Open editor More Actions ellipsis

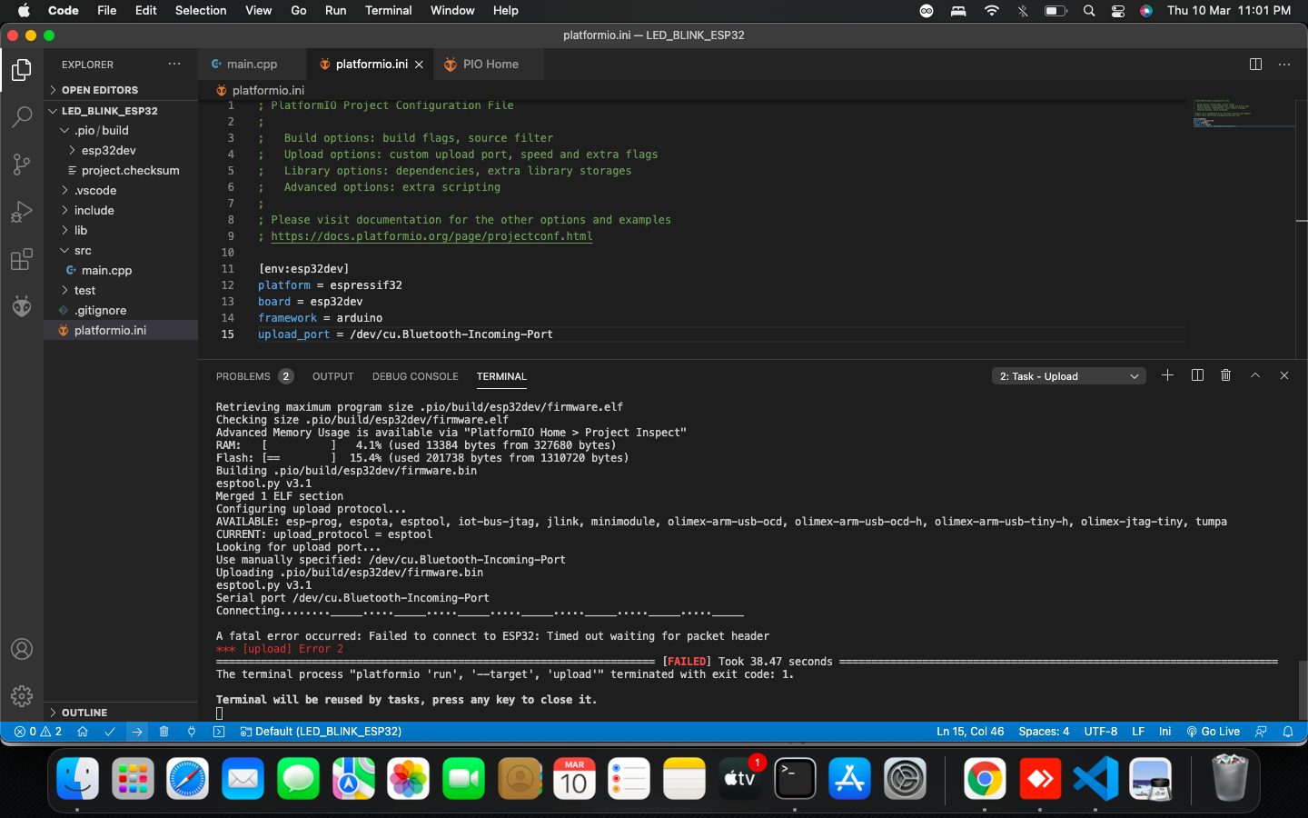(1284, 65)
